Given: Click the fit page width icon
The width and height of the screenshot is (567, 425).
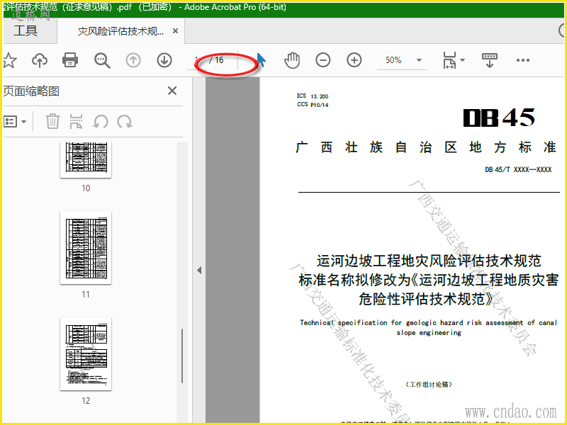Looking at the screenshot, I should click(449, 60).
